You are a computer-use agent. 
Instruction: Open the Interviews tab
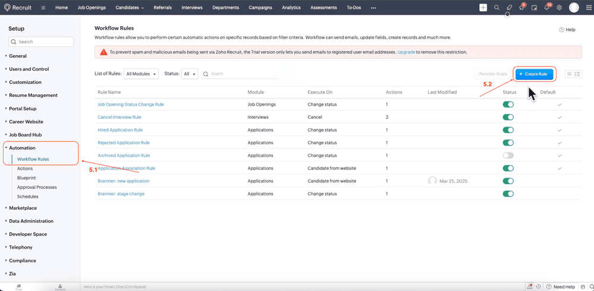[192, 8]
